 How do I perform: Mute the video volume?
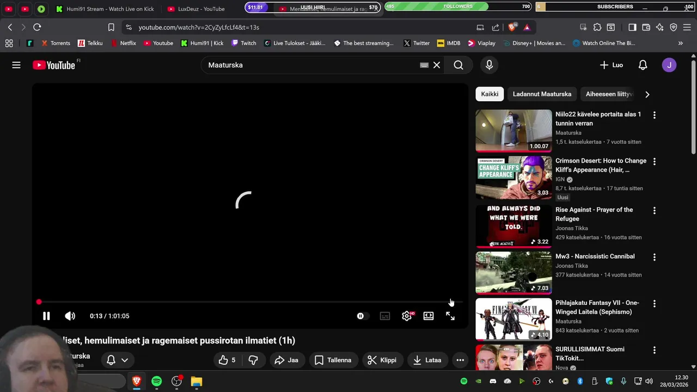tap(70, 316)
